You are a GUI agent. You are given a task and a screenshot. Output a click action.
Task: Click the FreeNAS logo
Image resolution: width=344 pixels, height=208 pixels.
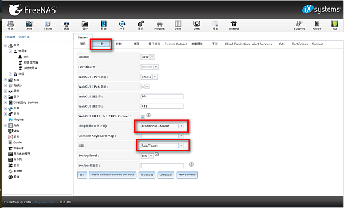[33, 10]
